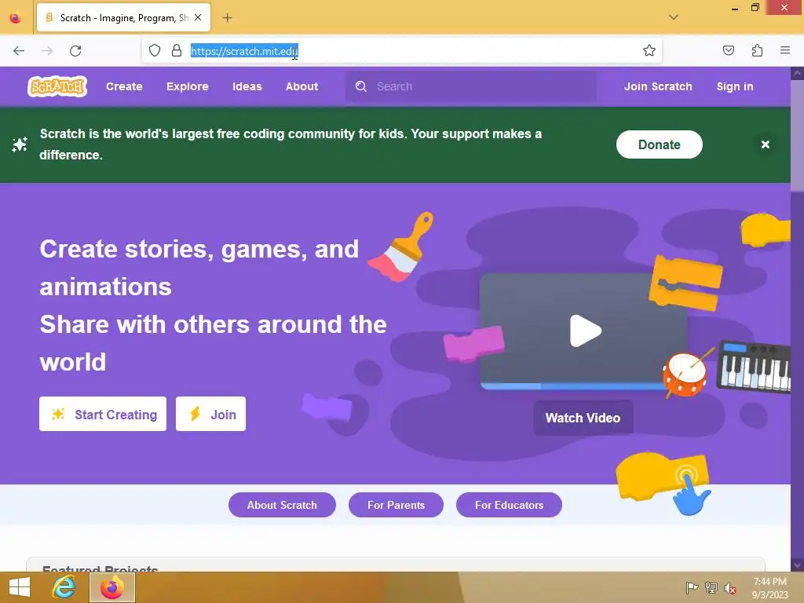Image resolution: width=804 pixels, height=603 pixels.
Task: Bookmark this page with the star icon
Action: (649, 50)
